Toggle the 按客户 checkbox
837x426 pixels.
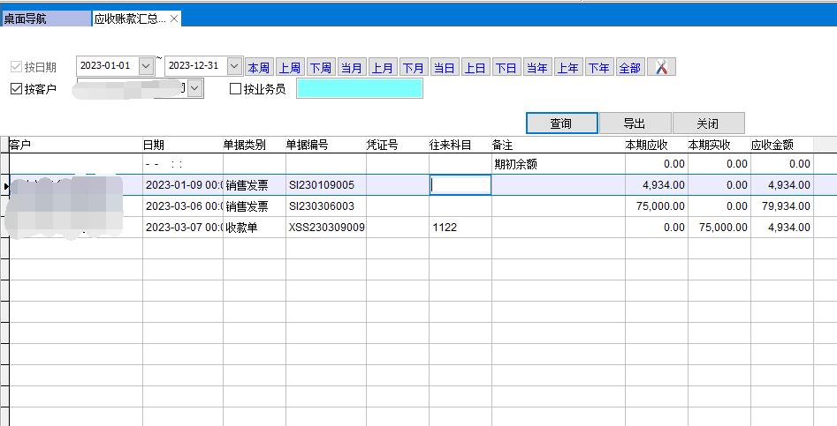(x=16, y=88)
